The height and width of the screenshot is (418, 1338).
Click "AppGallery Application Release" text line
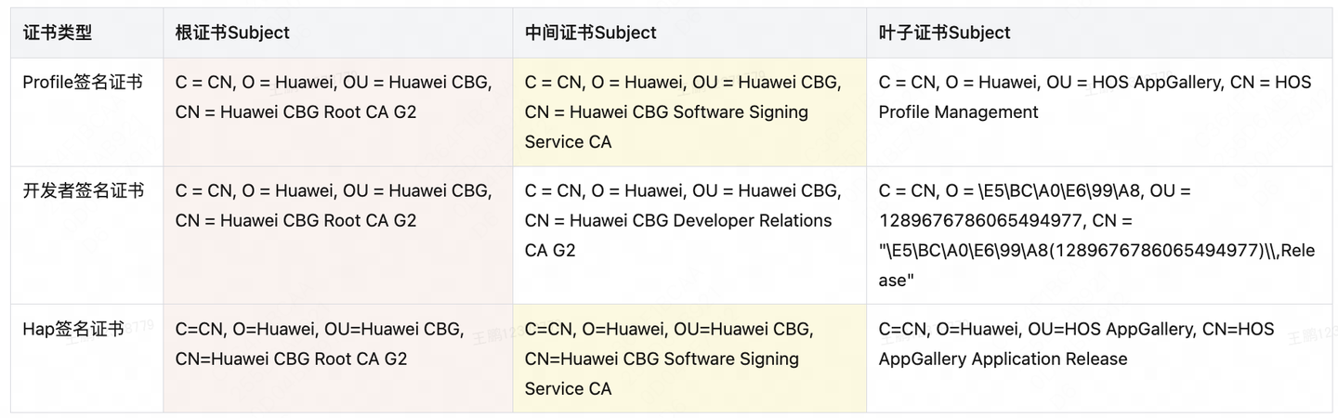1003,359
